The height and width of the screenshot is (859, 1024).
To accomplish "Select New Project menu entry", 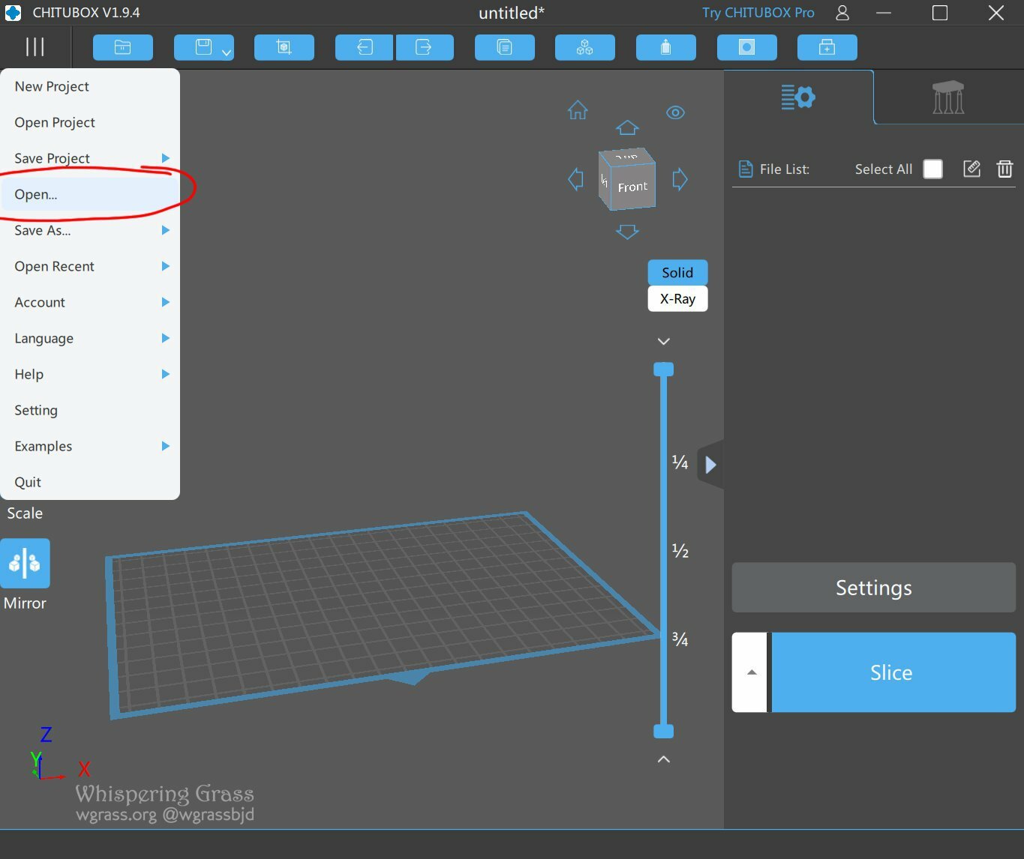I will pos(90,86).
